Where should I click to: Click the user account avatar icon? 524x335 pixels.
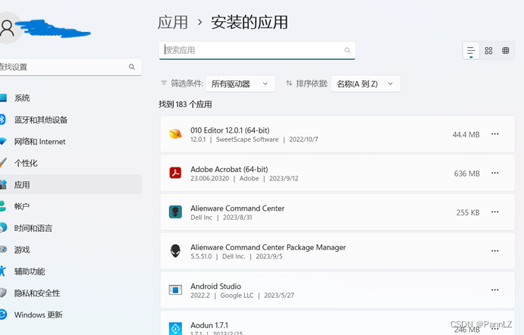[8, 28]
